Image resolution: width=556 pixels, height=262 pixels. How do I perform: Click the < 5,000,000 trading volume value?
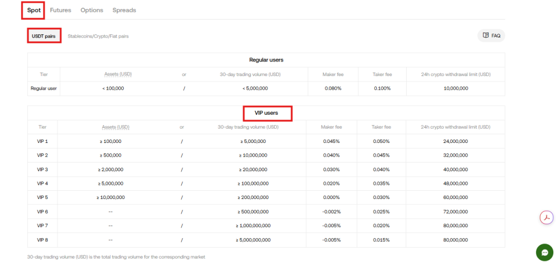tap(255, 89)
